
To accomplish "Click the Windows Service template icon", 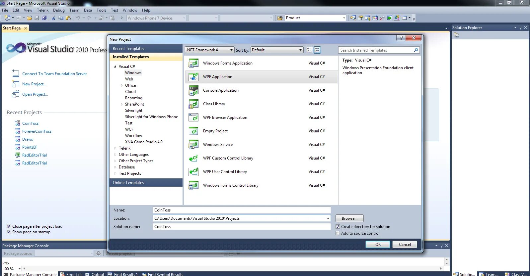I will 193,145.
